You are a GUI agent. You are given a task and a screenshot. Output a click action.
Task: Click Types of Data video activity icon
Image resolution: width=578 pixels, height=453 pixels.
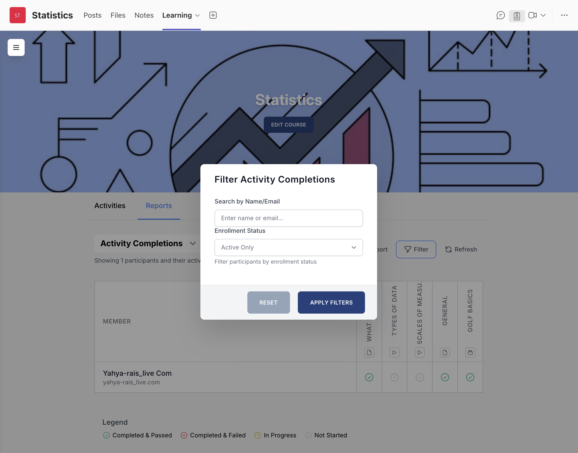coord(394,353)
